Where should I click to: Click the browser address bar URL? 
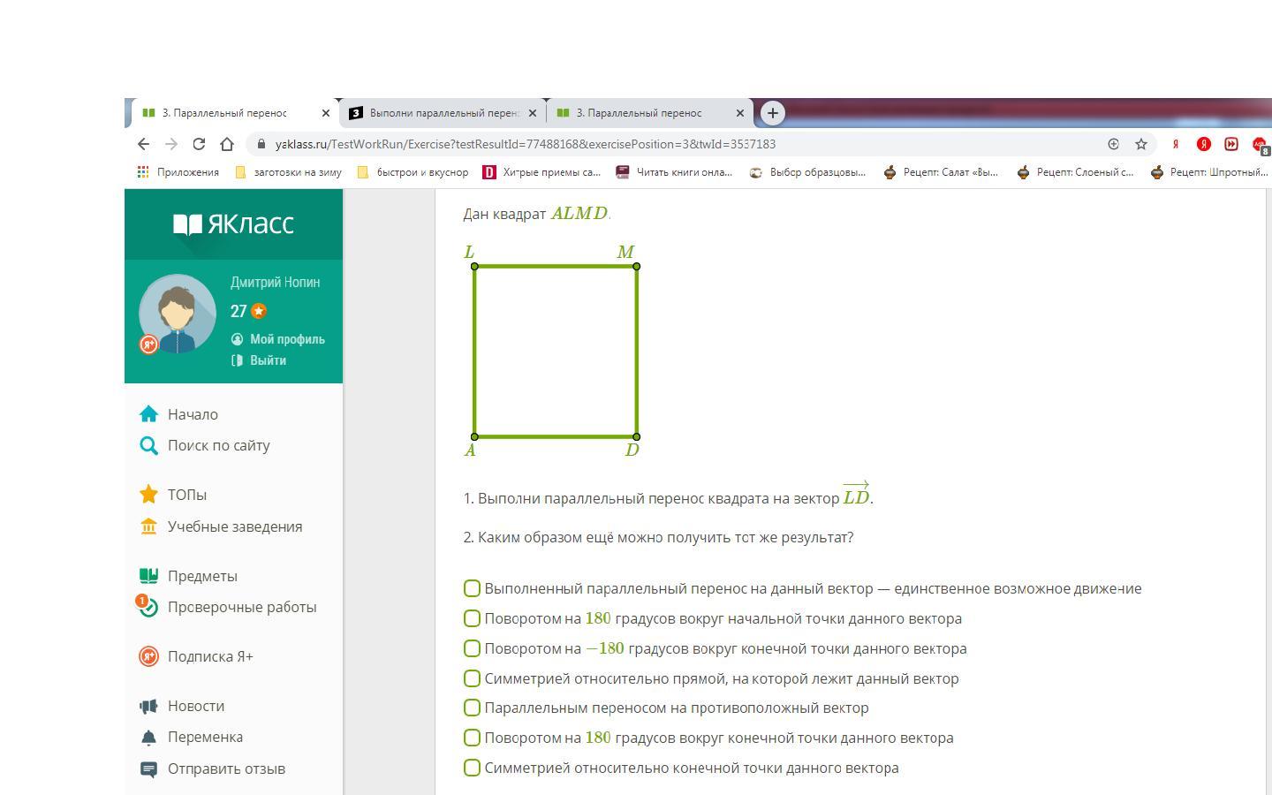click(x=526, y=144)
